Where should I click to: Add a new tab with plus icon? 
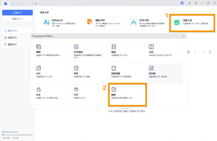(36, 3)
